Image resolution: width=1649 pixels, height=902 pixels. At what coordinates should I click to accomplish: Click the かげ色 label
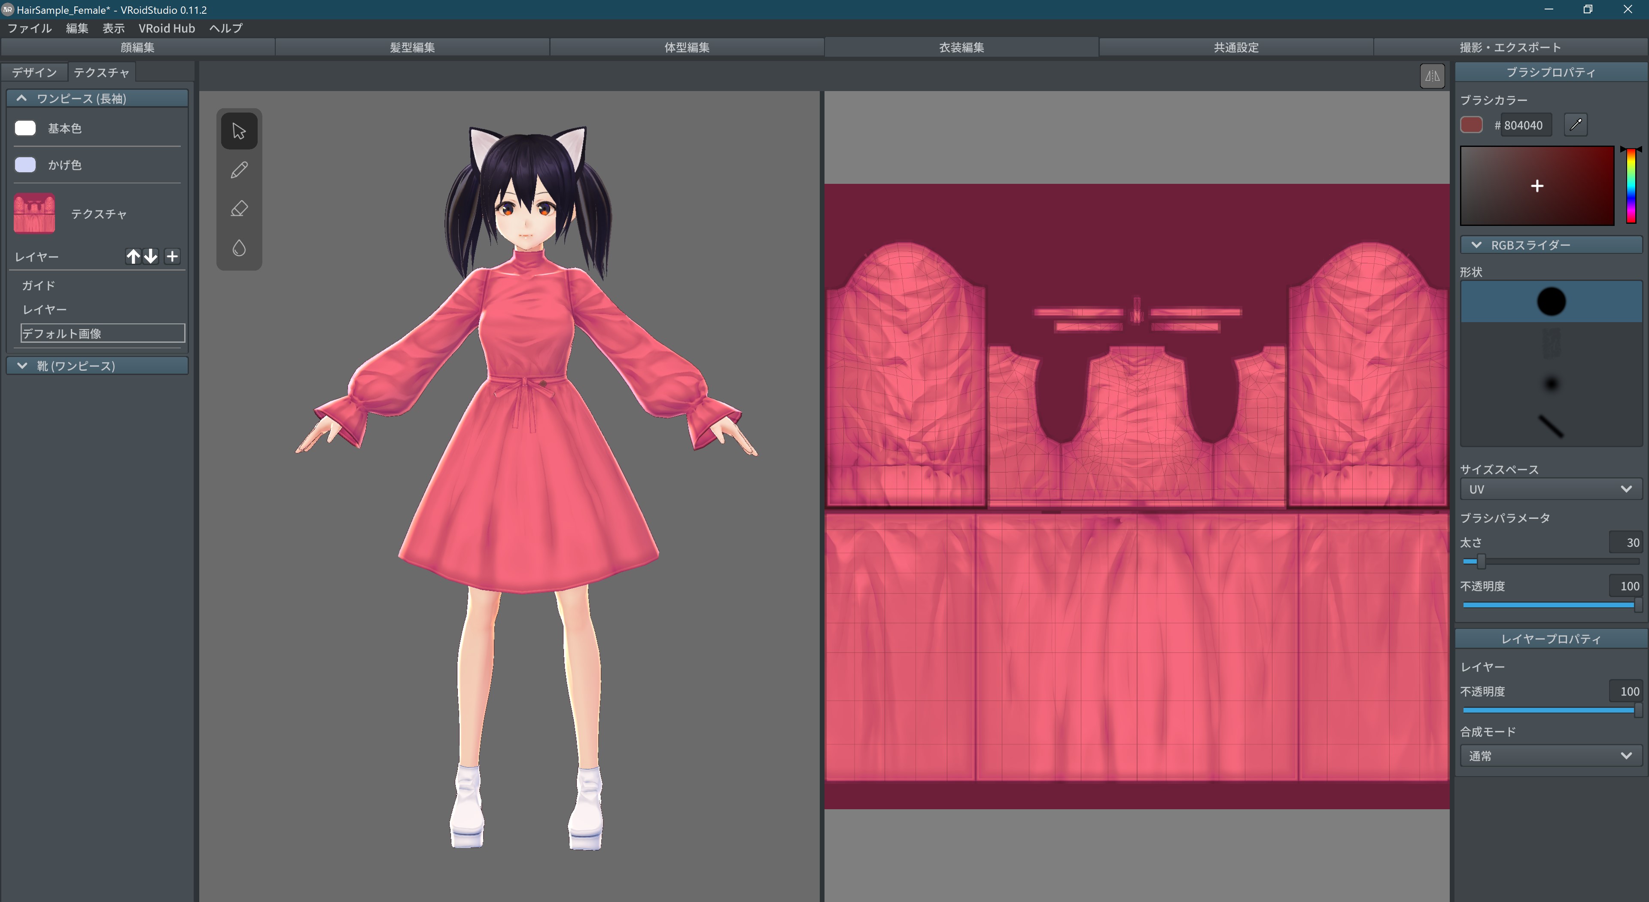[x=65, y=165]
